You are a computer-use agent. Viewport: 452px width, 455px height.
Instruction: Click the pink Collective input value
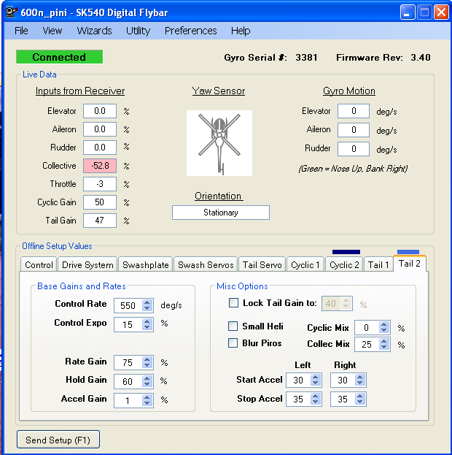100,166
